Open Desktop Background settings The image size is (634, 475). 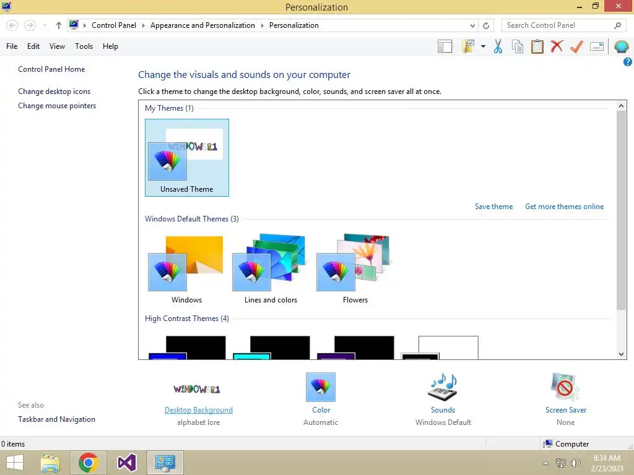pyautogui.click(x=199, y=410)
